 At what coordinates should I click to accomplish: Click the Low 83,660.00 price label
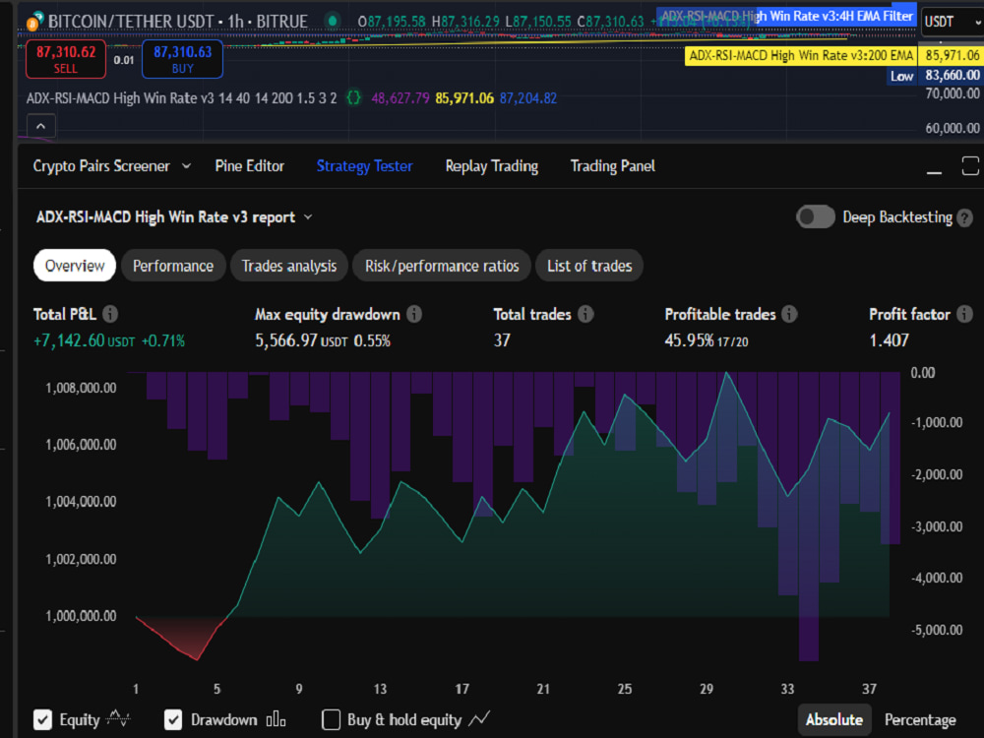[934, 76]
